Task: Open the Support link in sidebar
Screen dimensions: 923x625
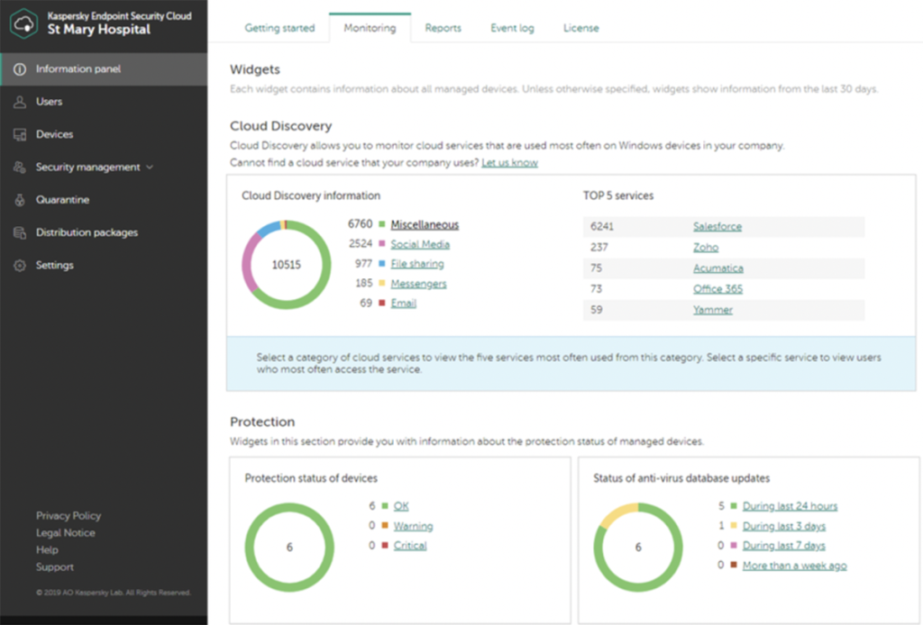Action: click(55, 566)
